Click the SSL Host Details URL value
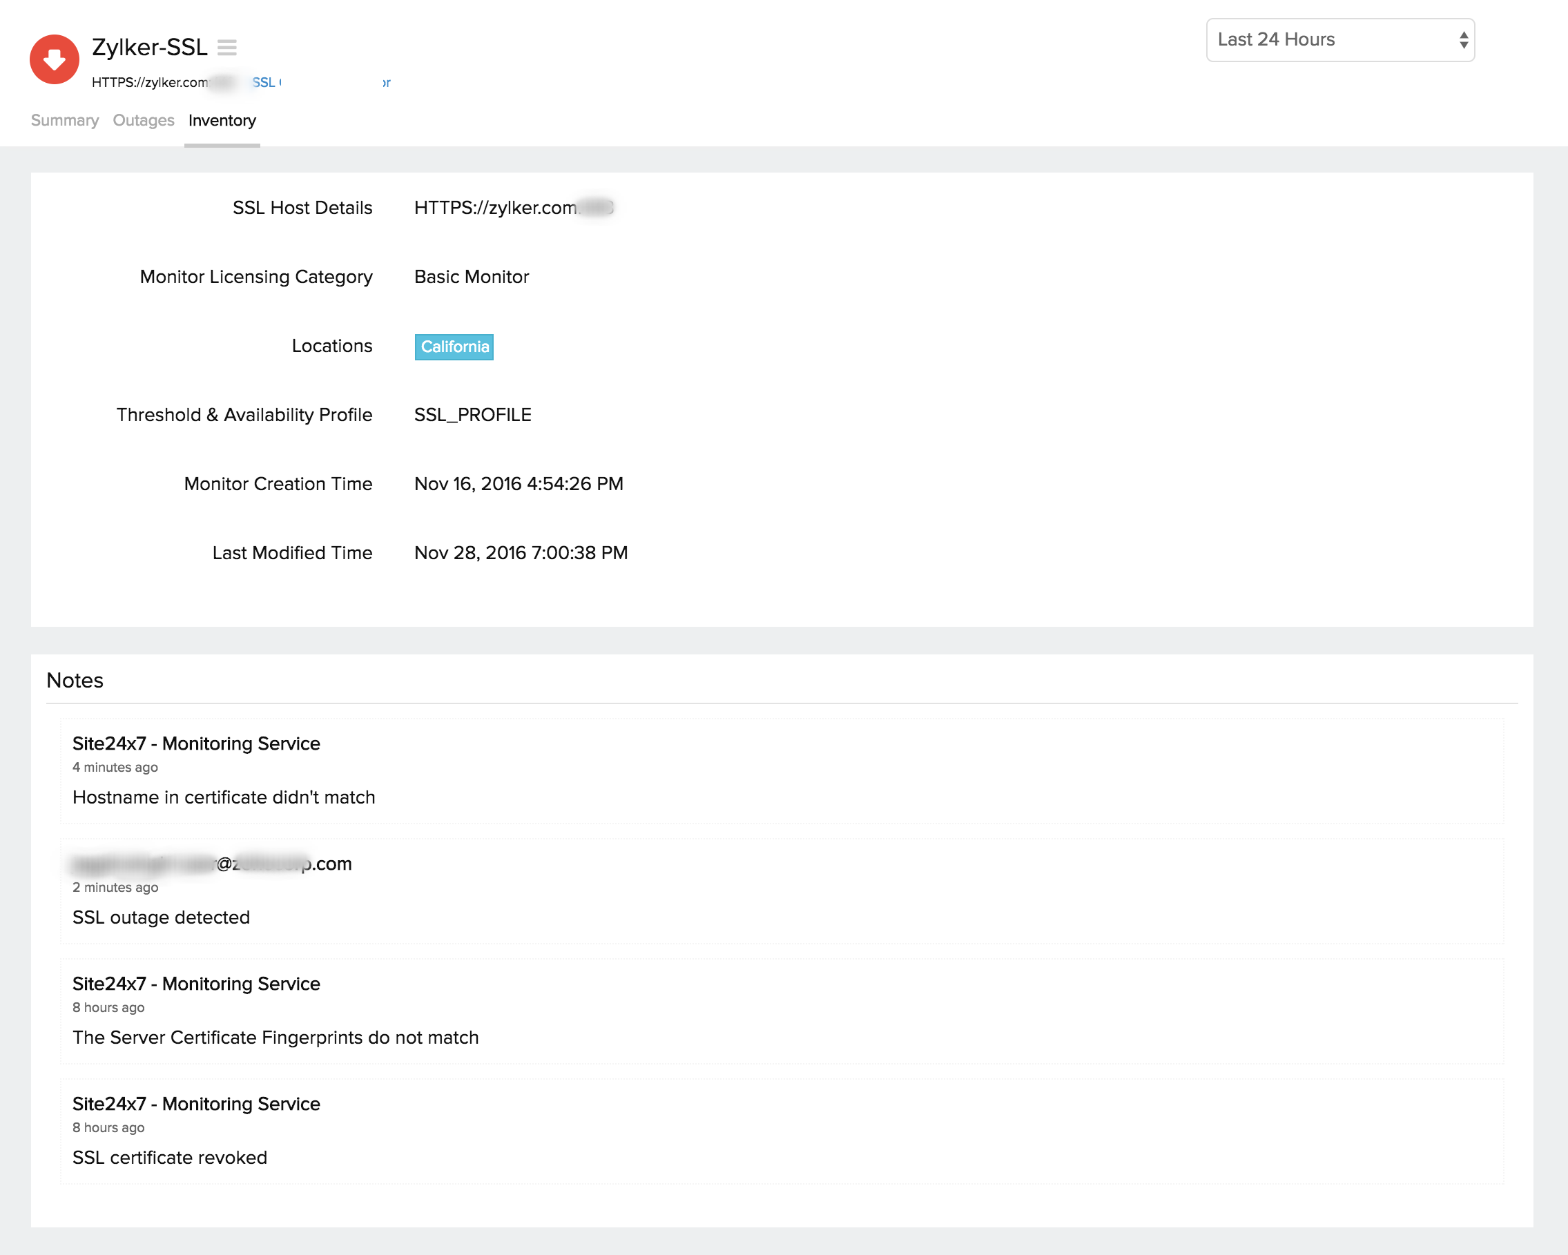 point(495,208)
